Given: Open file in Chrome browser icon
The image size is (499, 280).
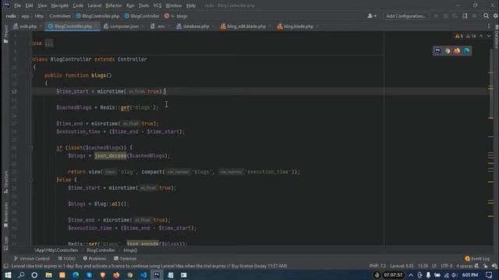Looking at the screenshot, I should pyautogui.click(x=448, y=51).
